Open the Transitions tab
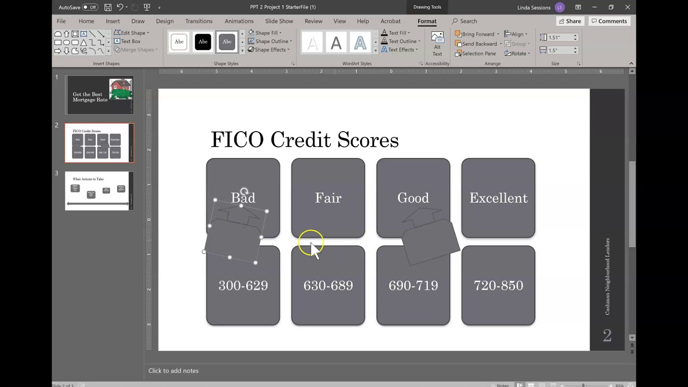The width and height of the screenshot is (688, 387). pyautogui.click(x=199, y=21)
